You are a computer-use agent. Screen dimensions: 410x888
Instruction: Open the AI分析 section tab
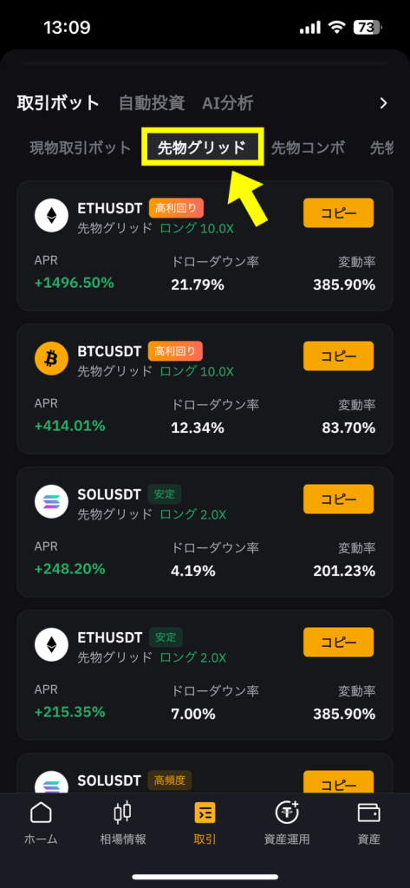click(228, 103)
